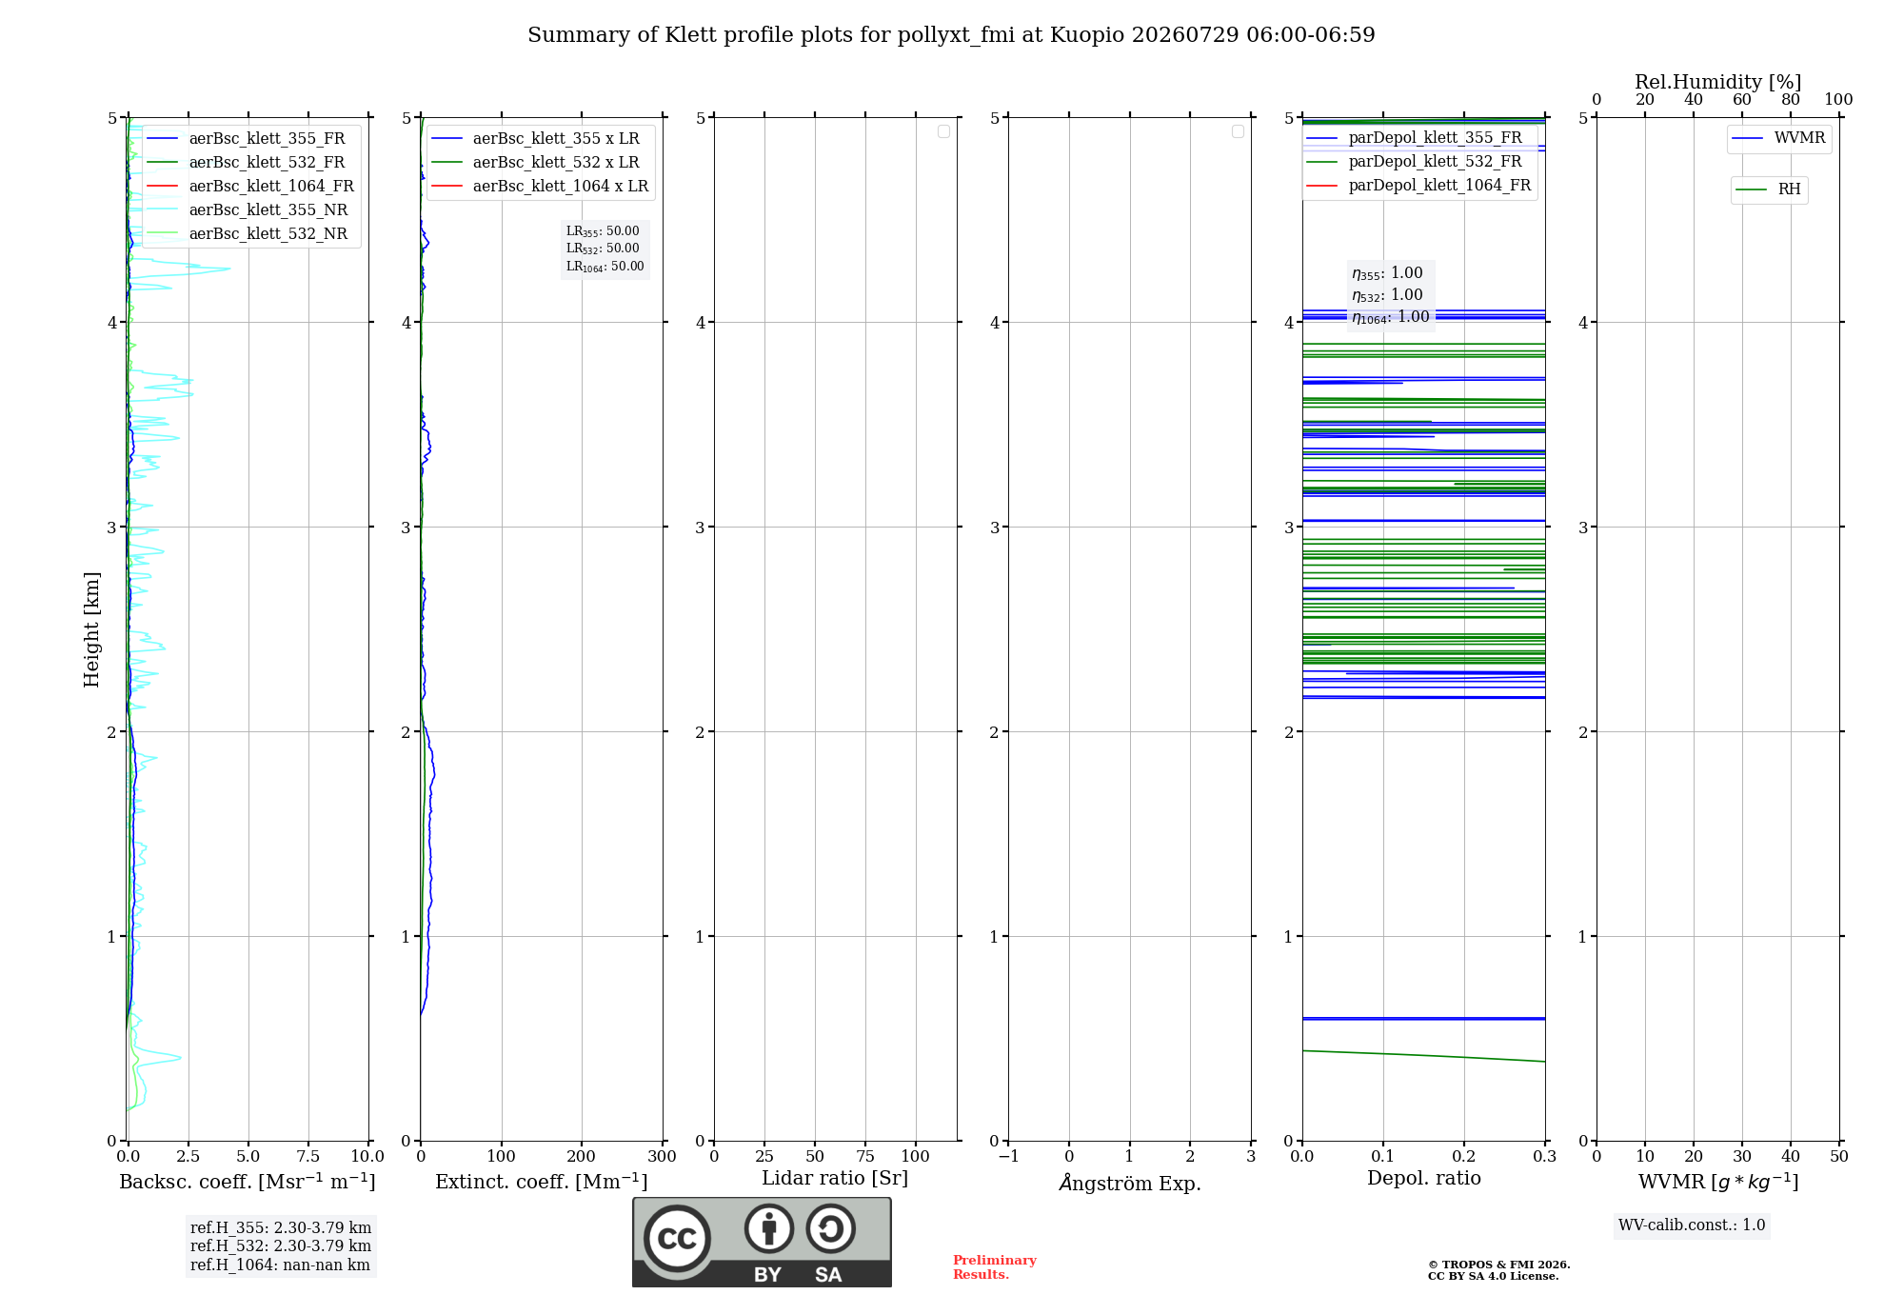Click the LR355 50.00 lidar ratio annotation
This screenshot has height=1295, width=1904.
click(x=603, y=231)
